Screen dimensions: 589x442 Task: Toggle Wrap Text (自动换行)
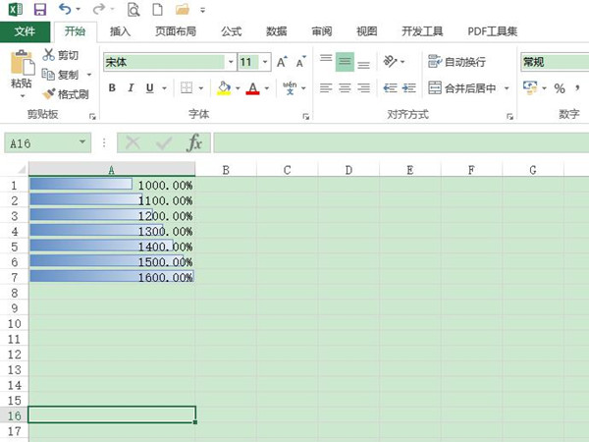pyautogui.click(x=456, y=62)
